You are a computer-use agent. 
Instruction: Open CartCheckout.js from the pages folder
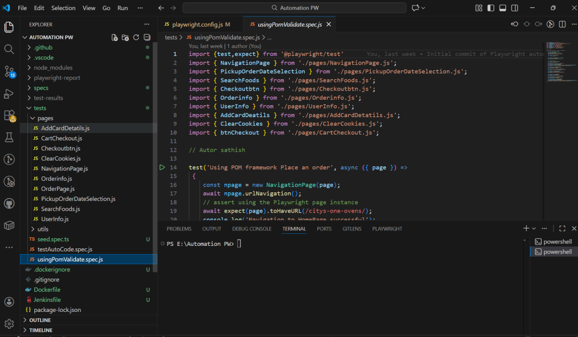click(x=61, y=138)
